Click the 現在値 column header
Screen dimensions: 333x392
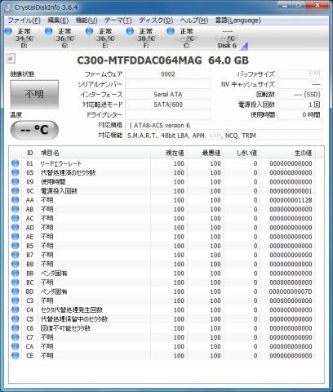(169, 153)
